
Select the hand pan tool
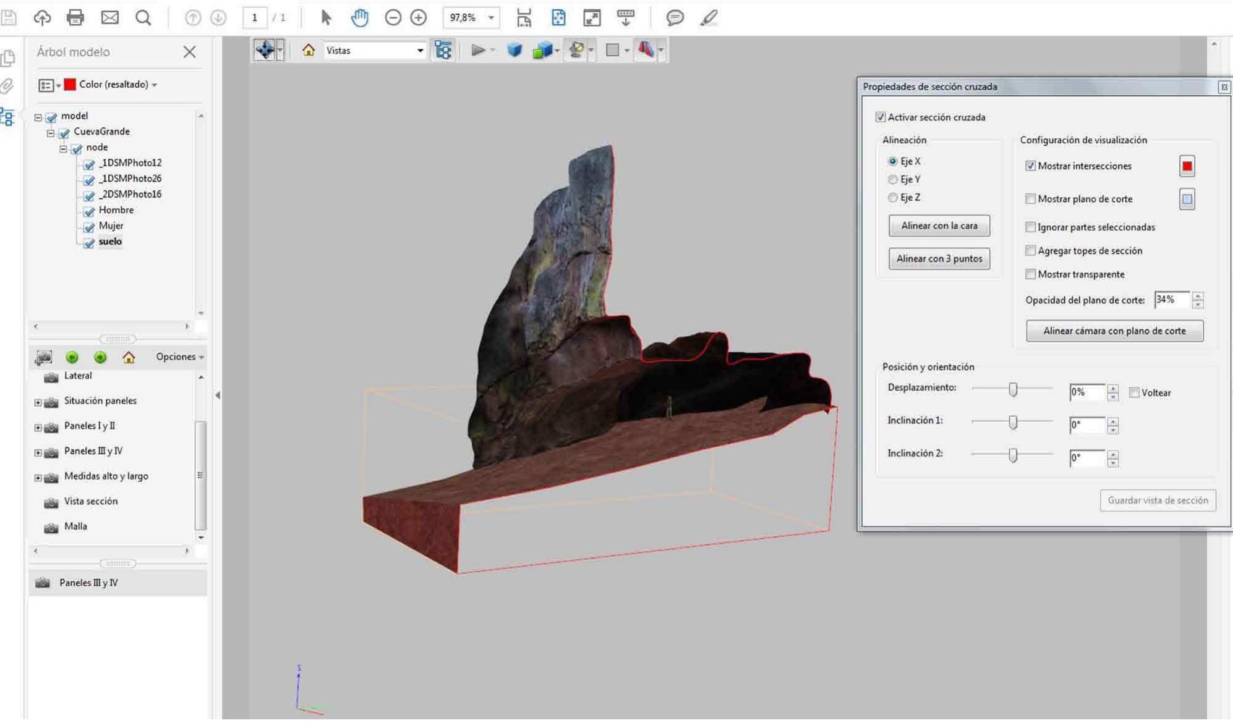tap(359, 17)
